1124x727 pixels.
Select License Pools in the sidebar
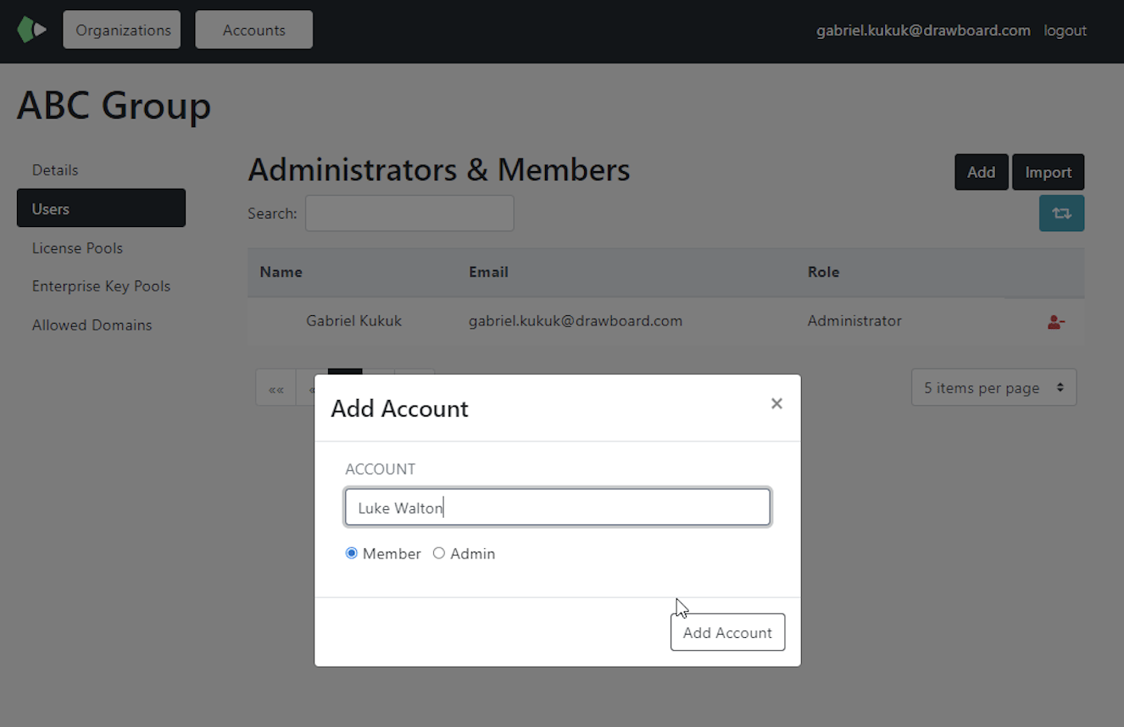point(77,247)
